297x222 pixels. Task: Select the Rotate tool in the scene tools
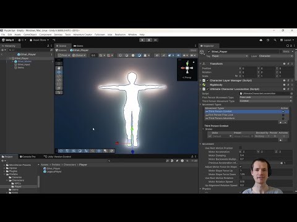59,76
